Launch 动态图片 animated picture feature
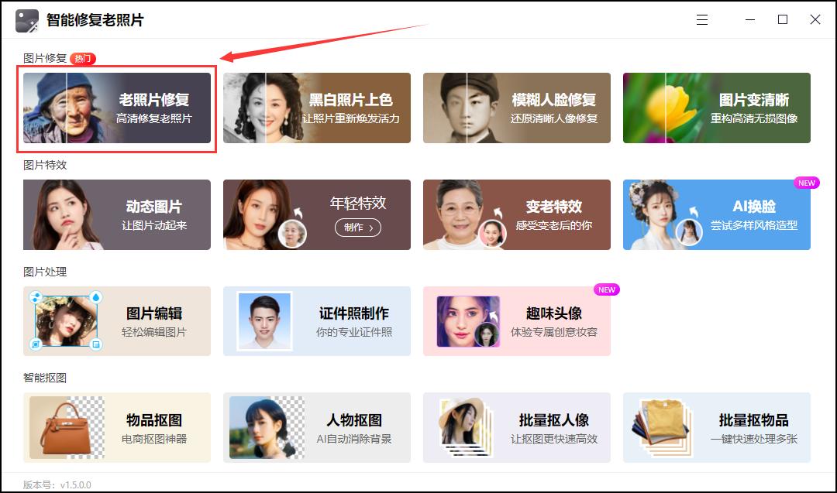Image resolution: width=837 pixels, height=493 pixels. pos(117,215)
